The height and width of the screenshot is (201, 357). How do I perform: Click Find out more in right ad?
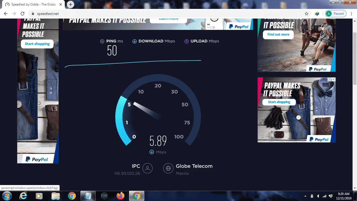click(278, 34)
